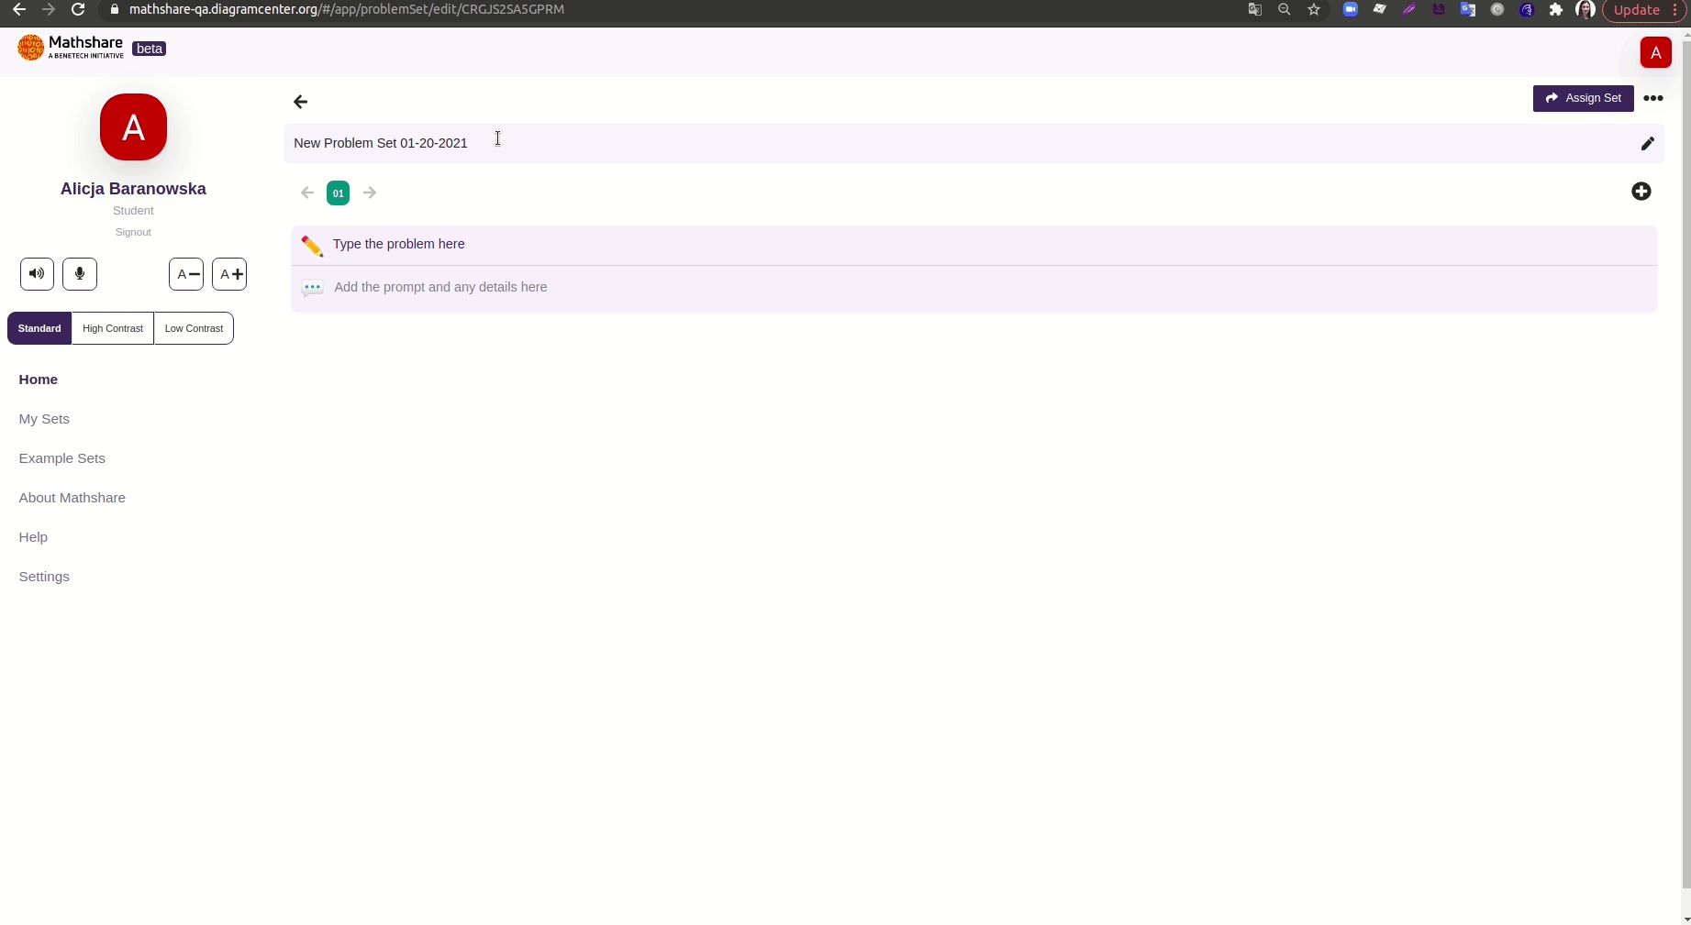Add a new problem using the plus icon

[x=1641, y=192]
